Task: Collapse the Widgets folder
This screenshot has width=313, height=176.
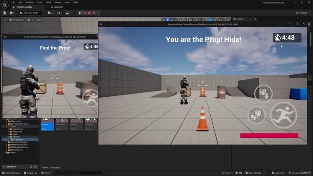Action: point(8,137)
